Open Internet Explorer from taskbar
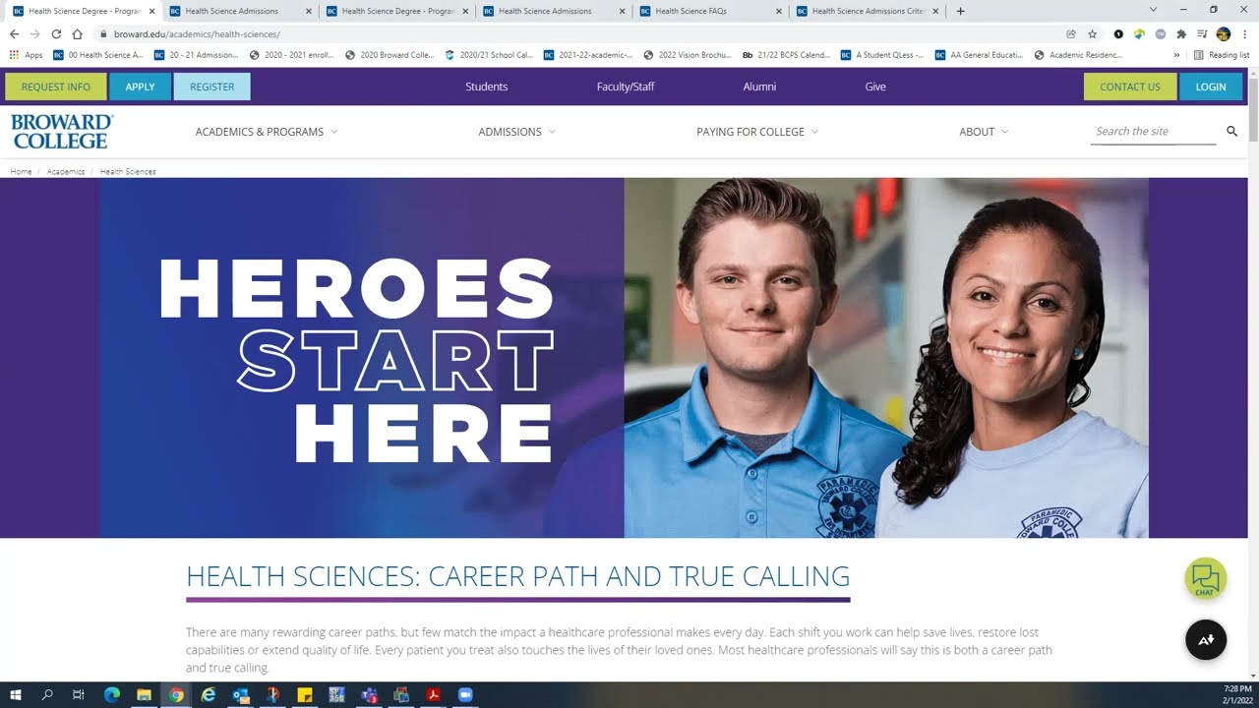 click(x=208, y=695)
